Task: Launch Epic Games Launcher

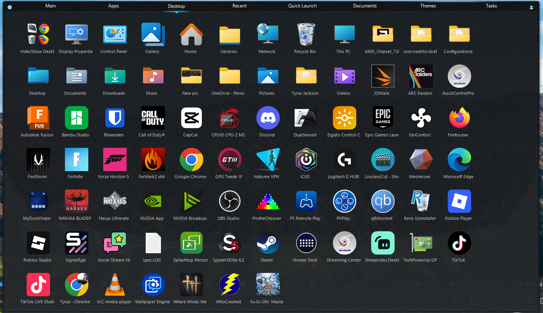Action: point(382,118)
